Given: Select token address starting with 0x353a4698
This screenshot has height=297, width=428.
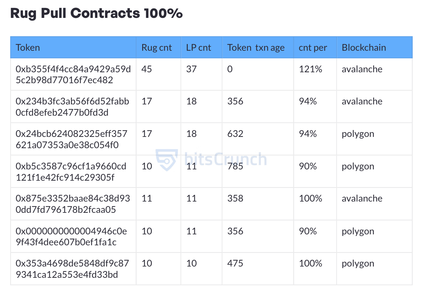Looking at the screenshot, I should click(x=72, y=269).
